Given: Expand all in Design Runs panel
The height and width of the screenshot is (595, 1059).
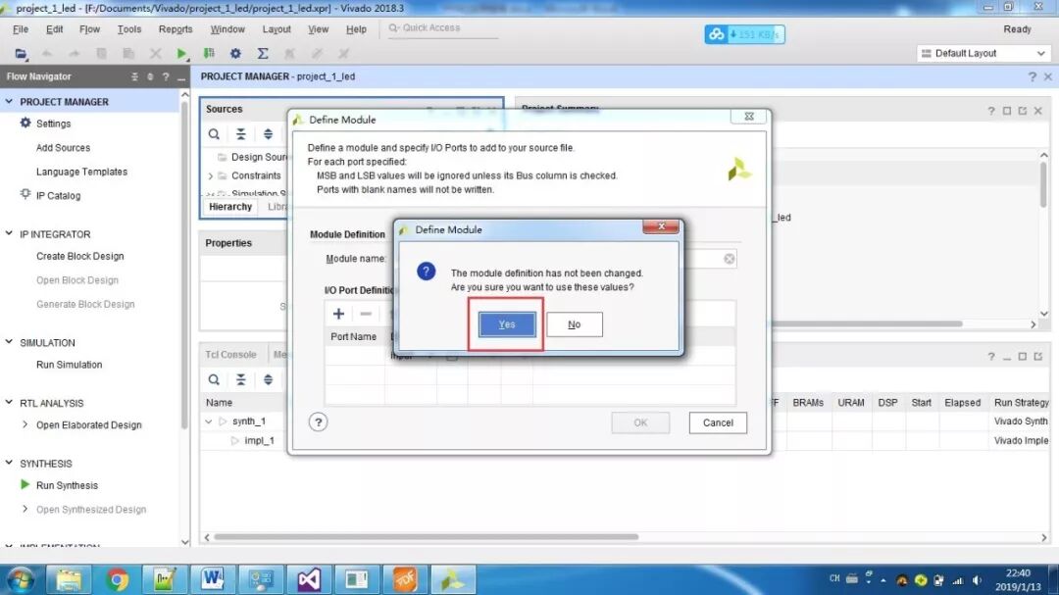Looking at the screenshot, I should (x=268, y=379).
